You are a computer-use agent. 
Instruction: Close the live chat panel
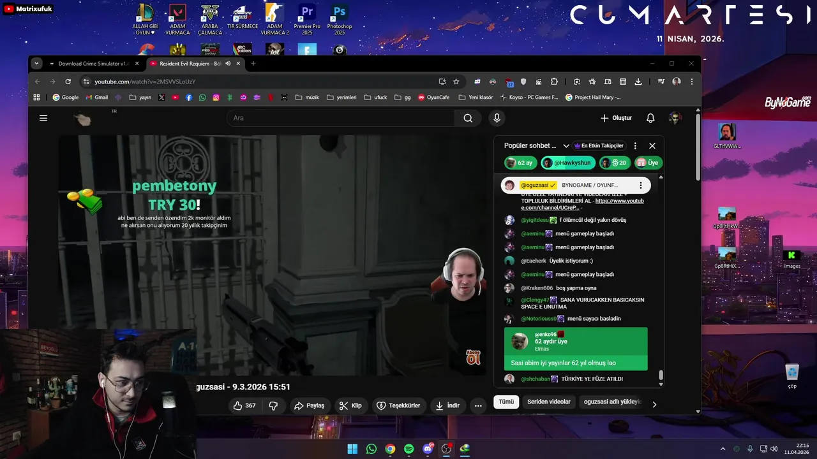click(652, 146)
